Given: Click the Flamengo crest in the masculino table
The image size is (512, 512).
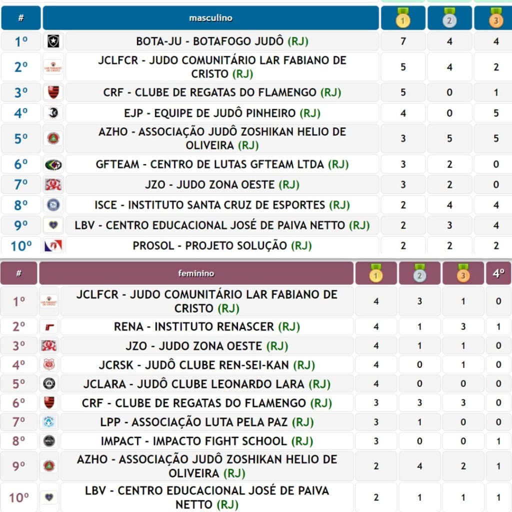Looking at the screenshot, I should click(x=53, y=92).
